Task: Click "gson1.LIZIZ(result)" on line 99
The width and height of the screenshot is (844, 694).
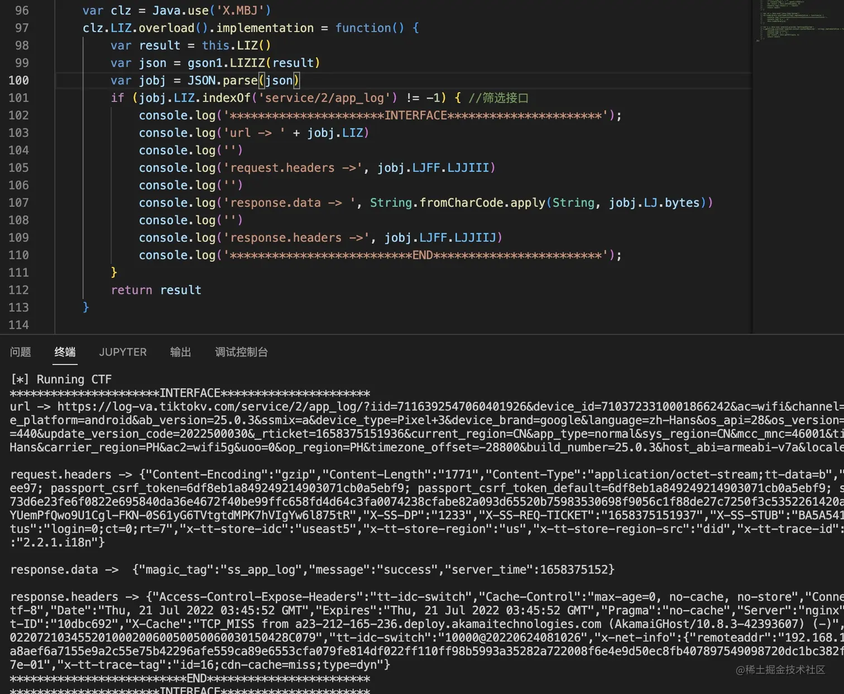Action: (x=254, y=63)
